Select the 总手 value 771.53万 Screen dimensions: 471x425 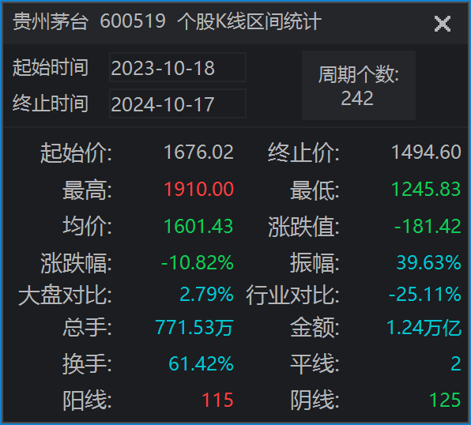194,327
